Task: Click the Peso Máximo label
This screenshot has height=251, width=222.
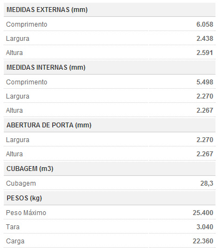Action: (26, 213)
